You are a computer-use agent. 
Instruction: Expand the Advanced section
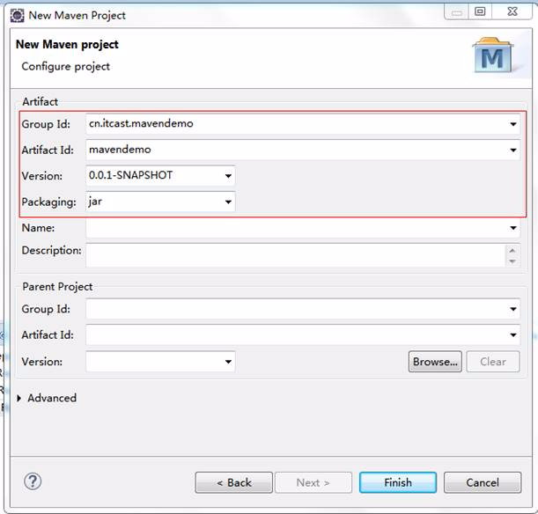coord(19,398)
